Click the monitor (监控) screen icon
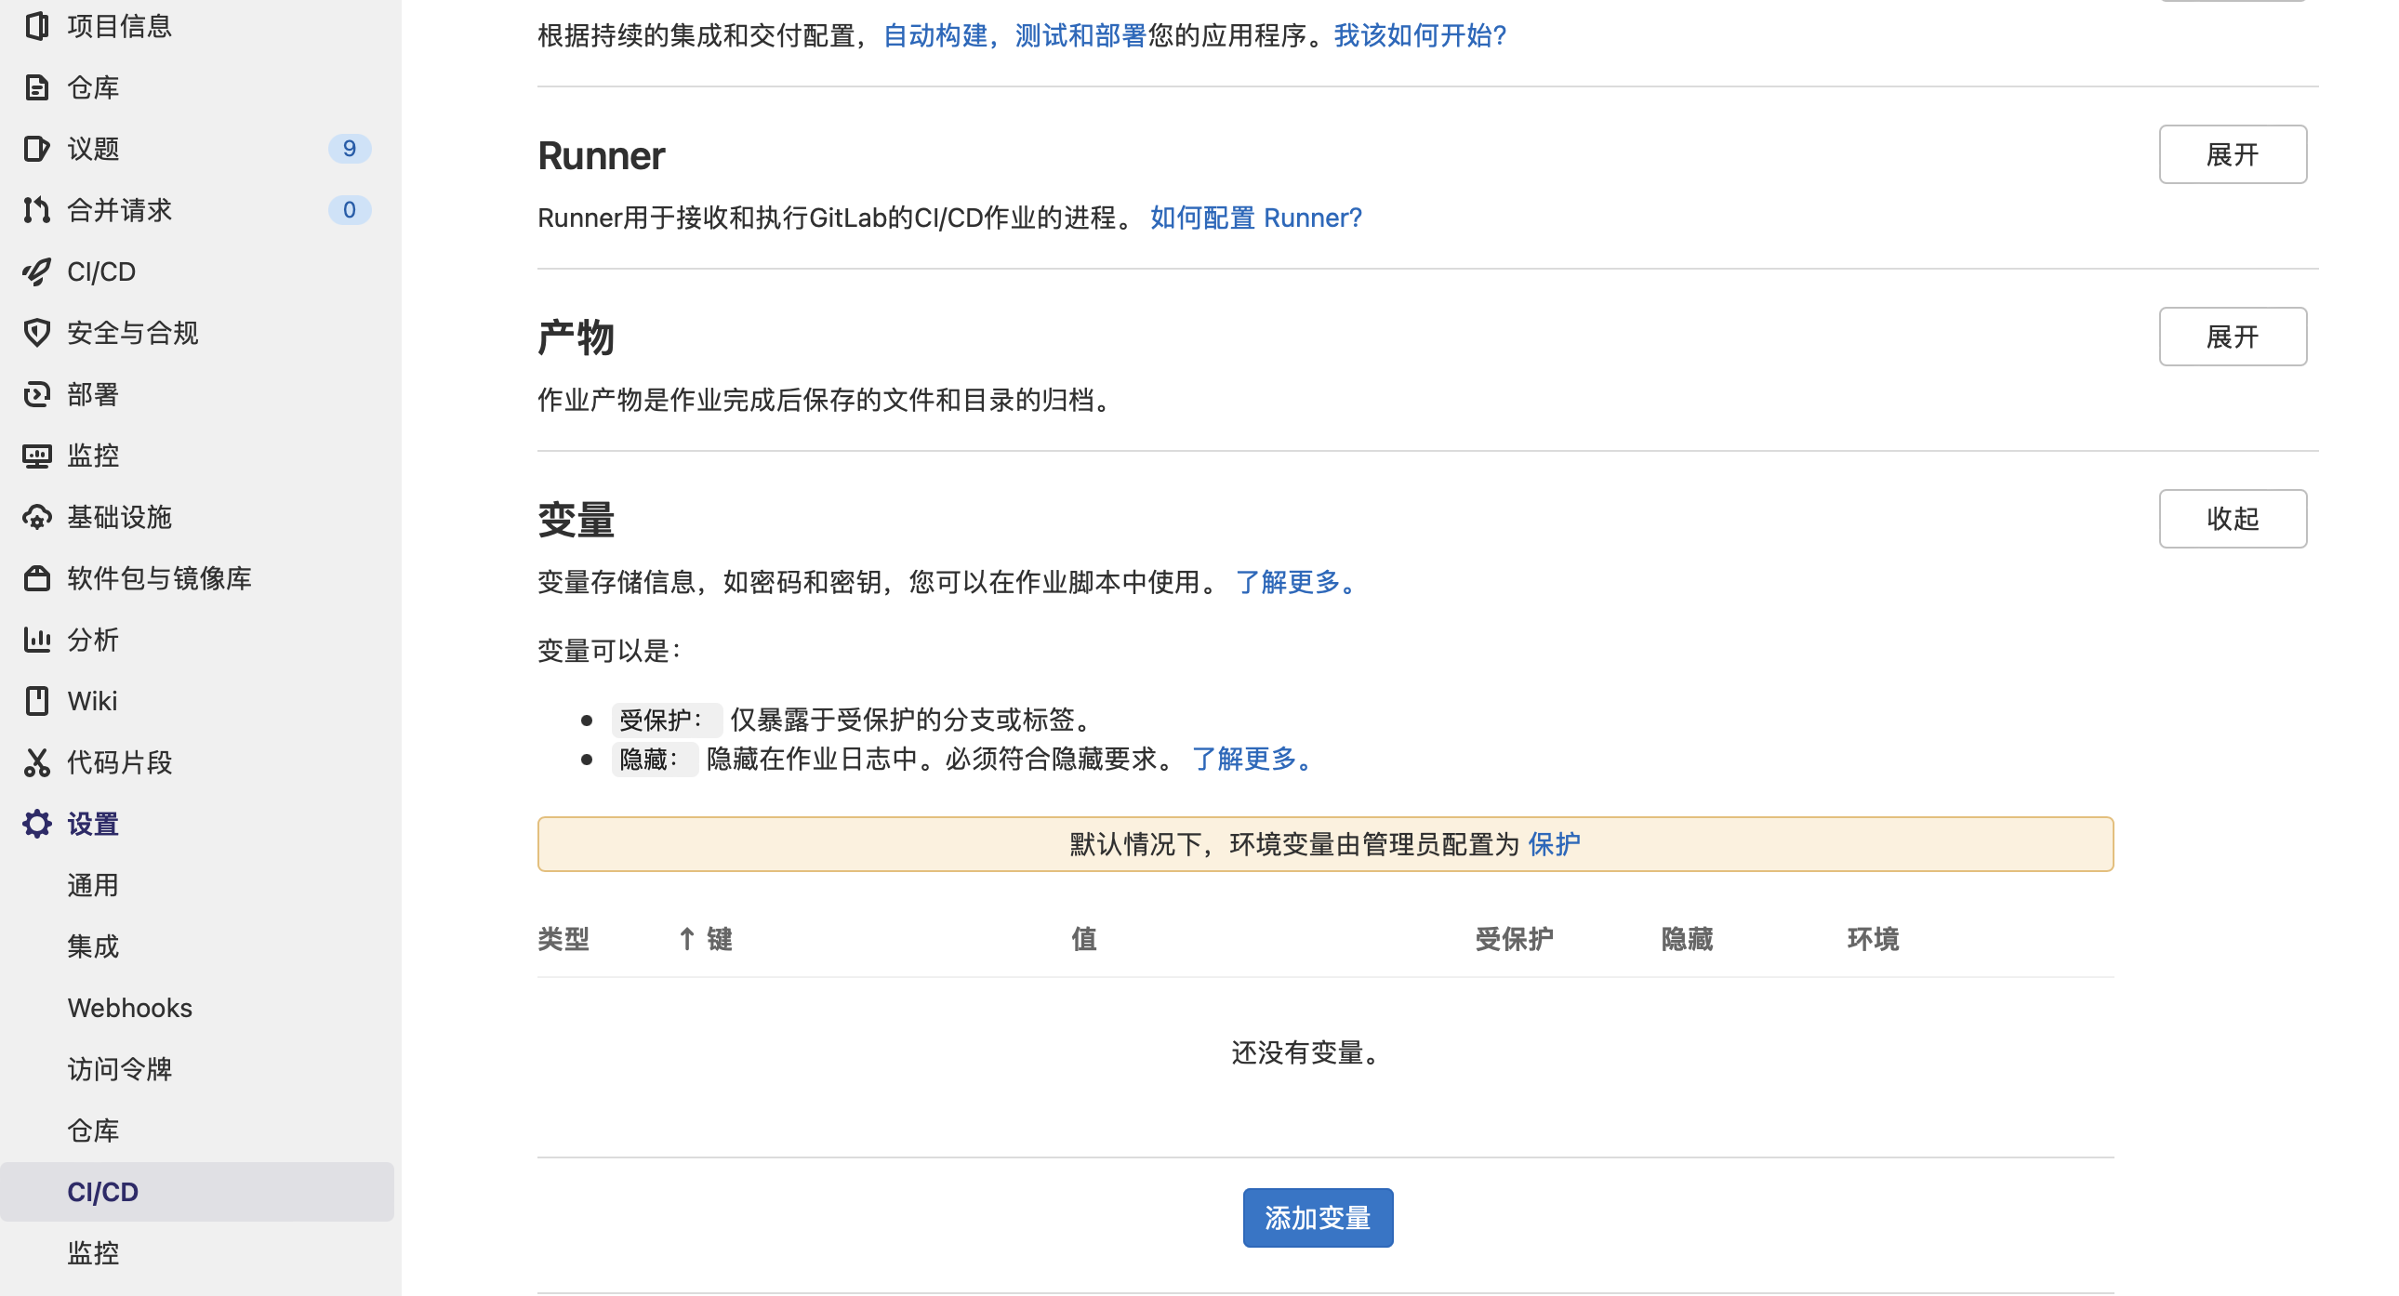 [x=36, y=456]
